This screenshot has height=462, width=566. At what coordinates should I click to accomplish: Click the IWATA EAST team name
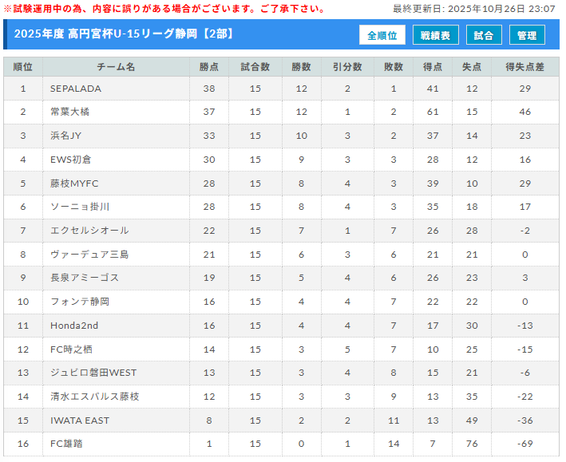tap(78, 421)
